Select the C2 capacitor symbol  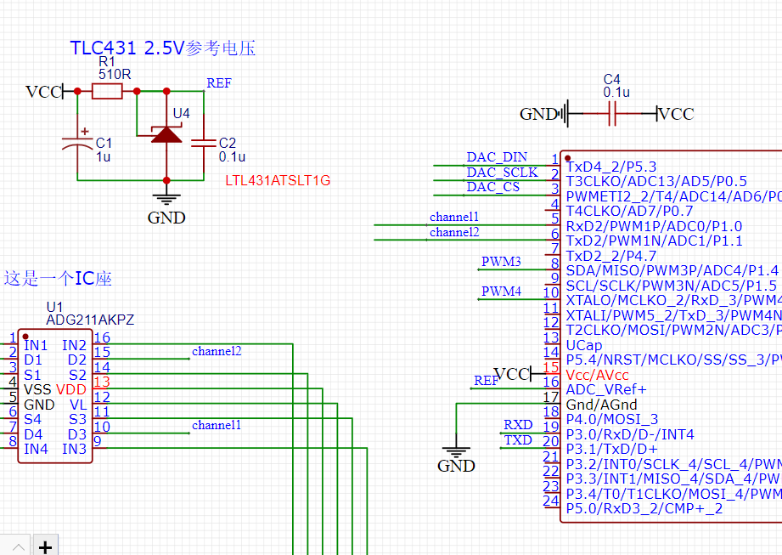click(204, 144)
